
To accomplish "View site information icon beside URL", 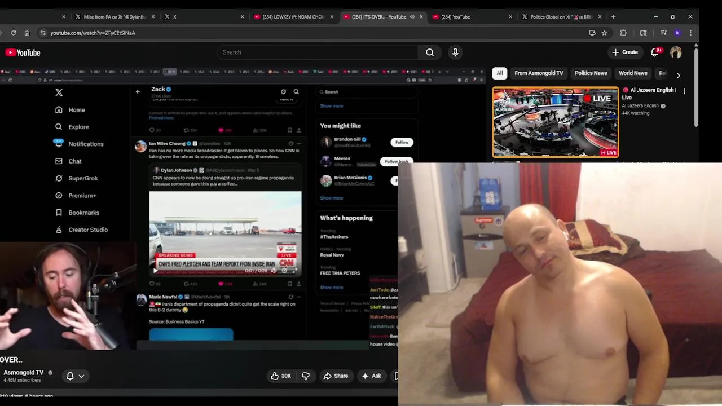I will 43,33.
